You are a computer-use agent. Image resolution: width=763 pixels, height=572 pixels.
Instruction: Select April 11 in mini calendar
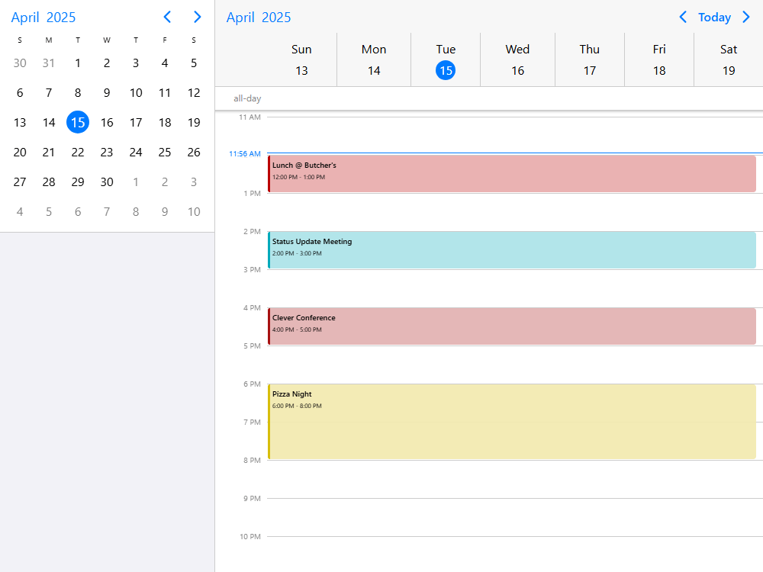pos(165,92)
